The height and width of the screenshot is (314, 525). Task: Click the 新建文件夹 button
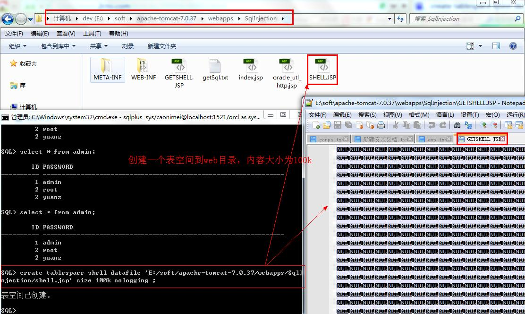(162, 46)
